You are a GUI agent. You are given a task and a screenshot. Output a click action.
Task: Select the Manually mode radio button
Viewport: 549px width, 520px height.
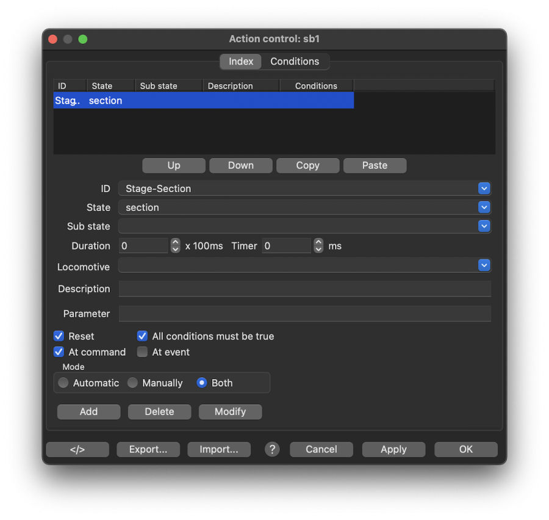(132, 383)
